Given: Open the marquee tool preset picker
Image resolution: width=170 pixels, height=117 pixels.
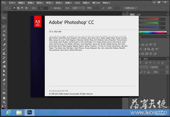Looking at the screenshot, I should point(10,8).
